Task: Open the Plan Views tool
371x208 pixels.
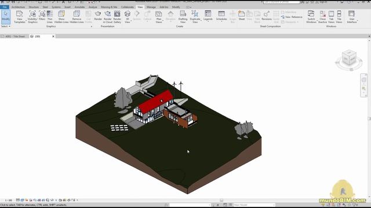Action: click(x=159, y=17)
